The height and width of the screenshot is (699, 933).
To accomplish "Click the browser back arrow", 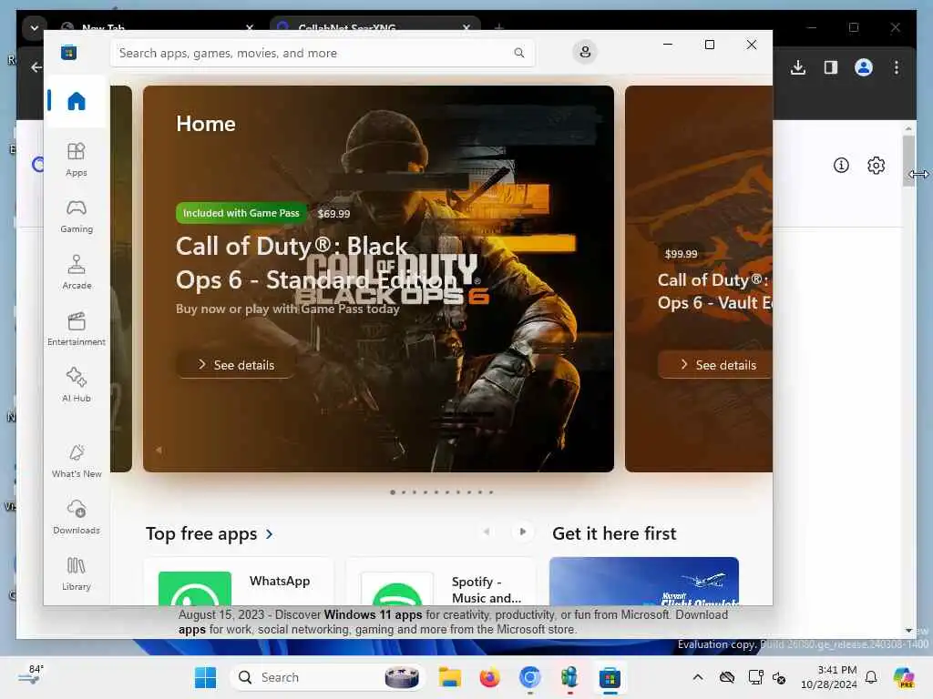I will coord(36,67).
